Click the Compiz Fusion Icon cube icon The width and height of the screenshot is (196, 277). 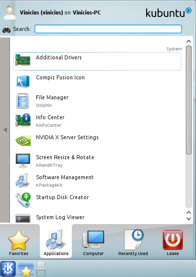click(x=23, y=81)
